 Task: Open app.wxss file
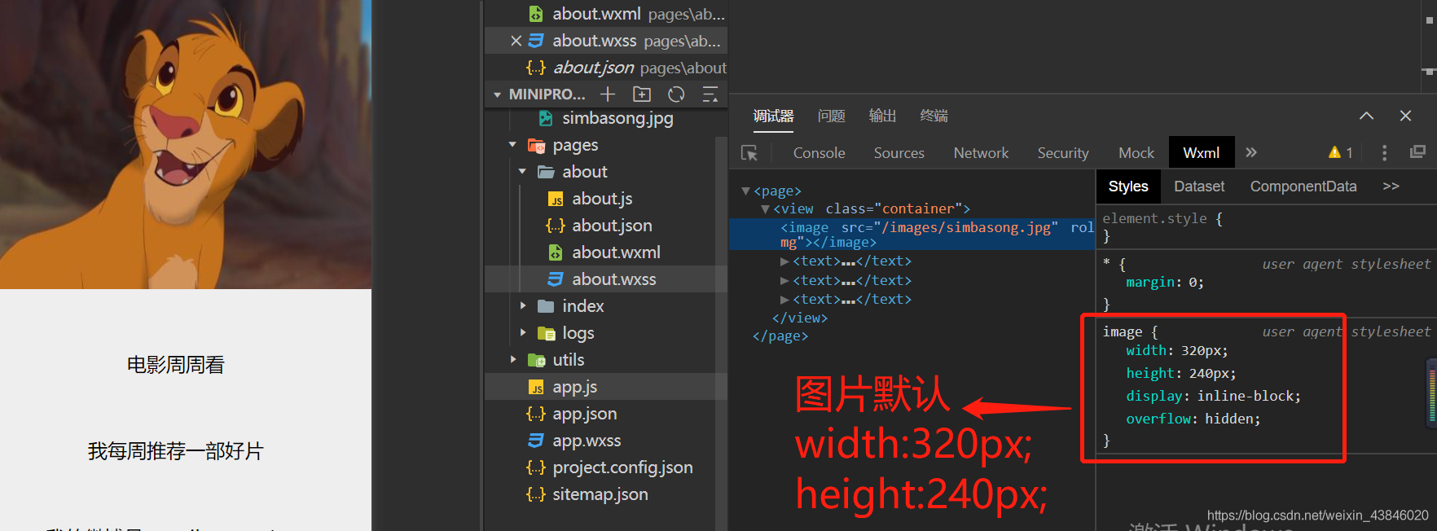click(x=587, y=441)
